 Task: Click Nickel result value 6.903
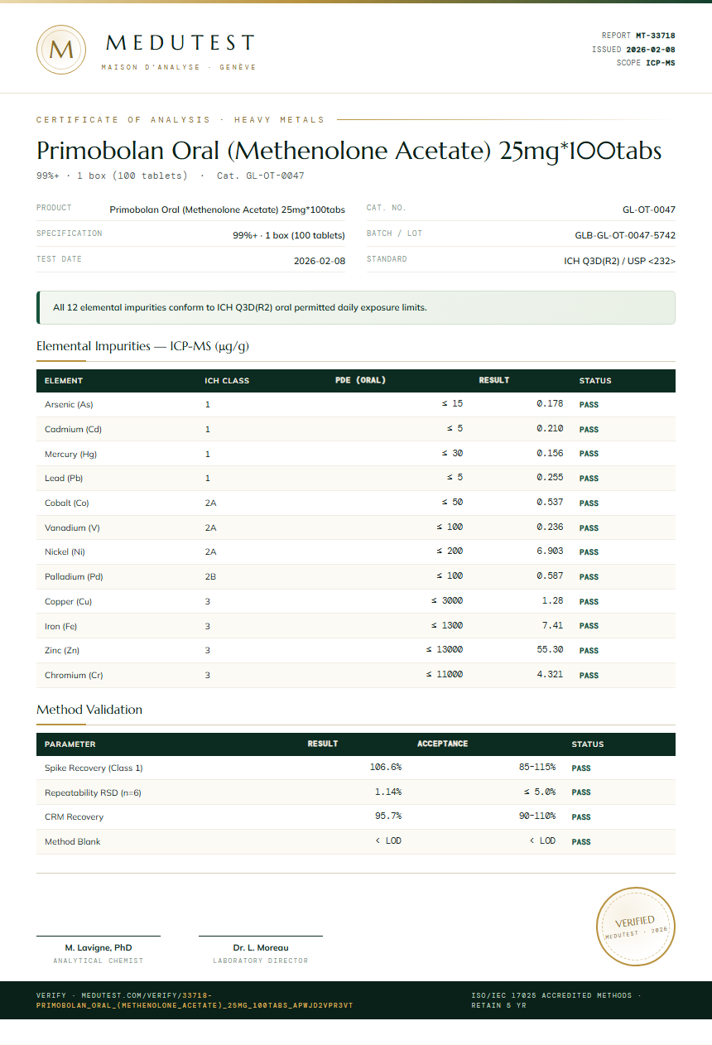[x=550, y=551]
